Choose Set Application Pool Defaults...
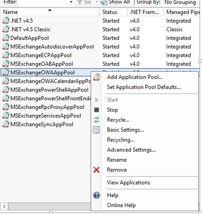The width and height of the screenshot is (203, 214). [144, 87]
